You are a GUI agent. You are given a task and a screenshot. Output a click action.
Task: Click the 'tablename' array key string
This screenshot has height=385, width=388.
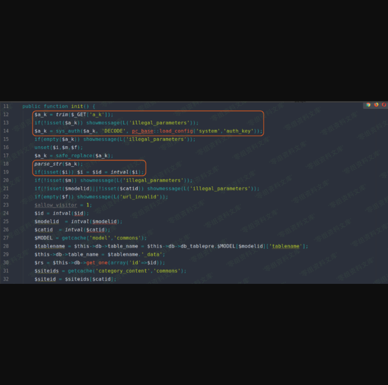pos(286,246)
